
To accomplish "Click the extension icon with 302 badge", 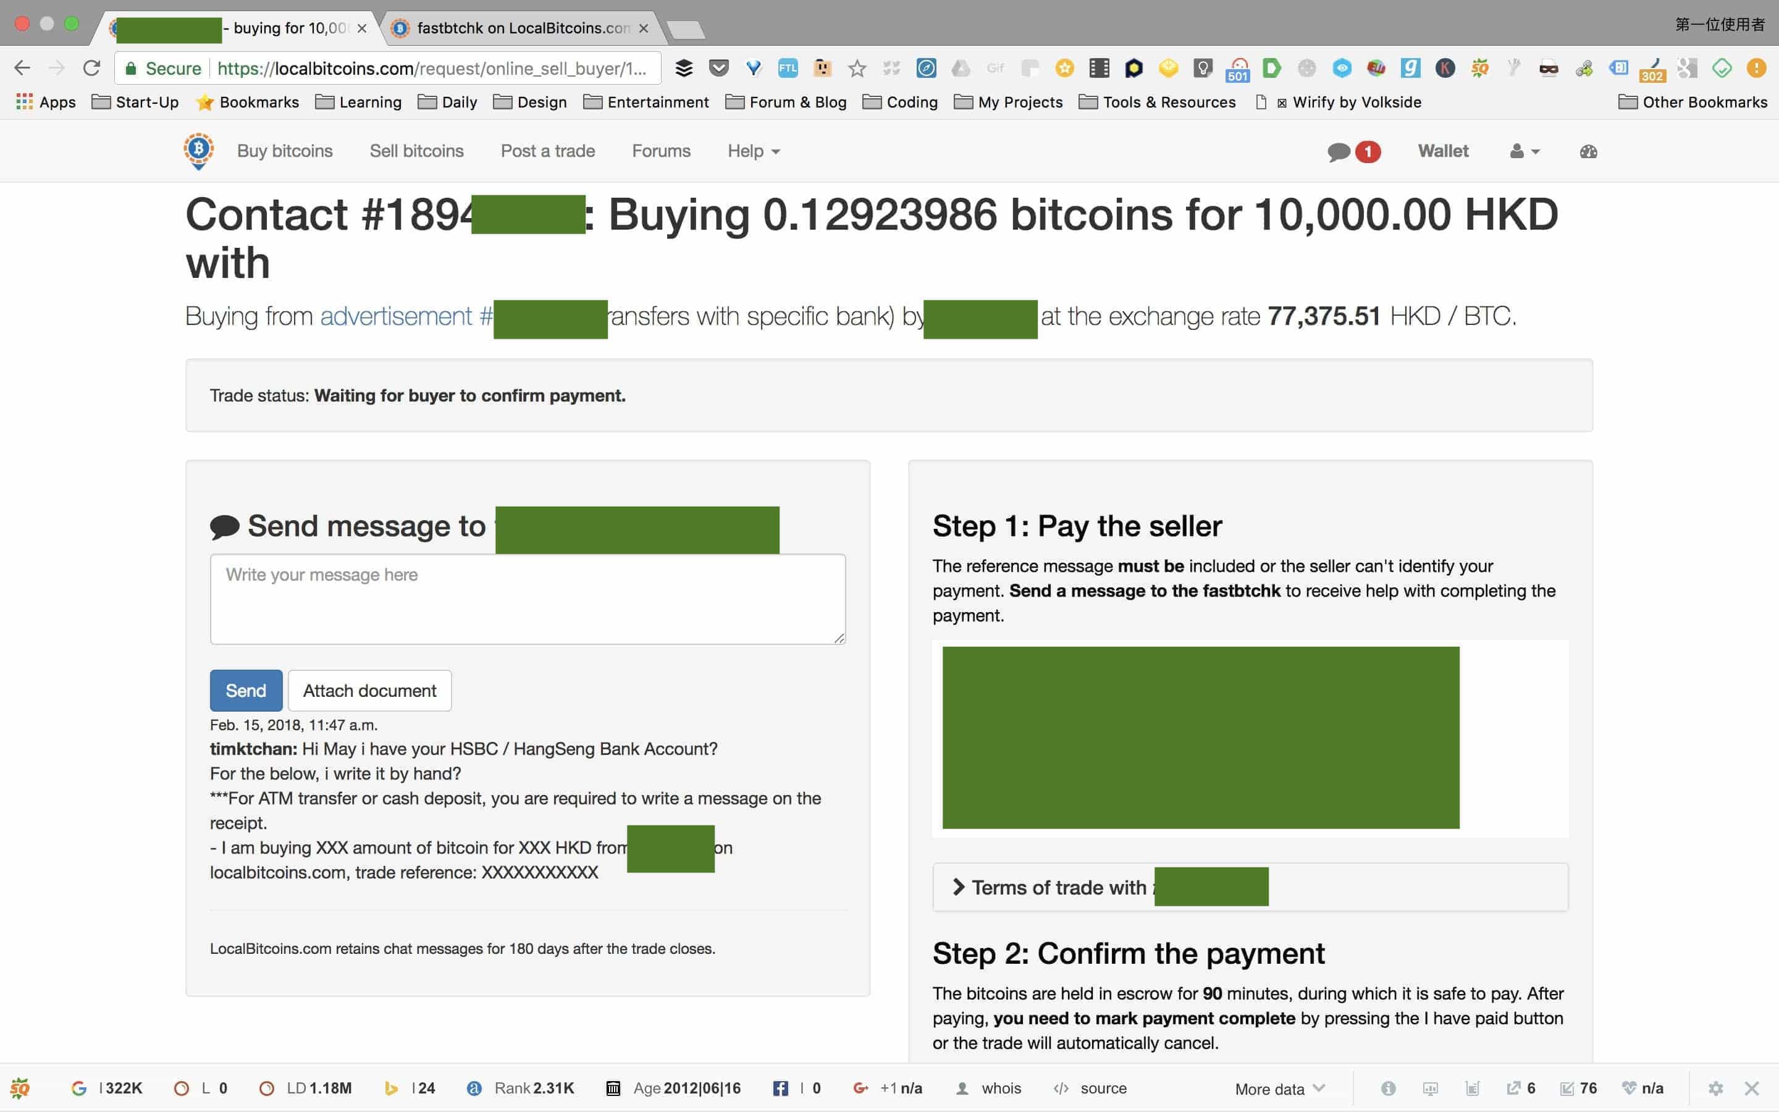I will [x=1652, y=70].
